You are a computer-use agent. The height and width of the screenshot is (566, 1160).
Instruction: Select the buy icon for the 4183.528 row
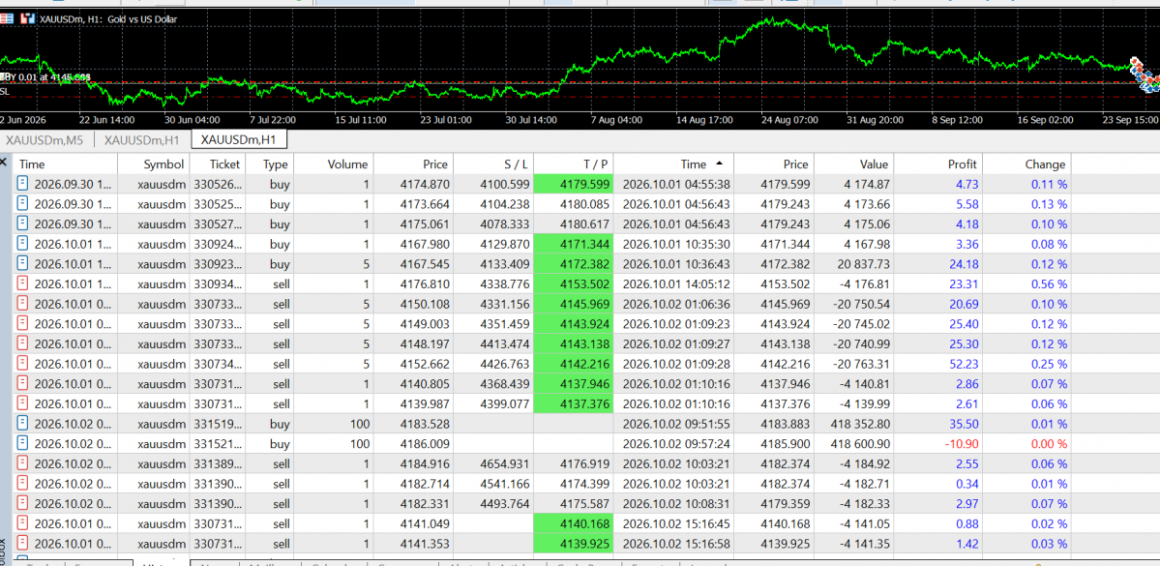click(x=22, y=423)
